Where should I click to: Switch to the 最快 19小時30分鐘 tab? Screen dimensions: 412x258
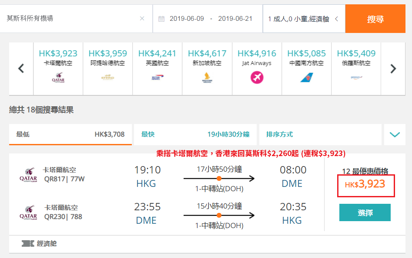[x=195, y=134]
